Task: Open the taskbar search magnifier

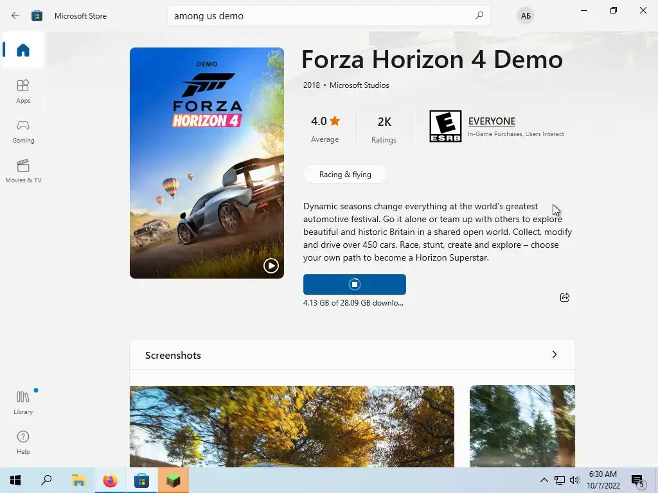Action: (46, 480)
